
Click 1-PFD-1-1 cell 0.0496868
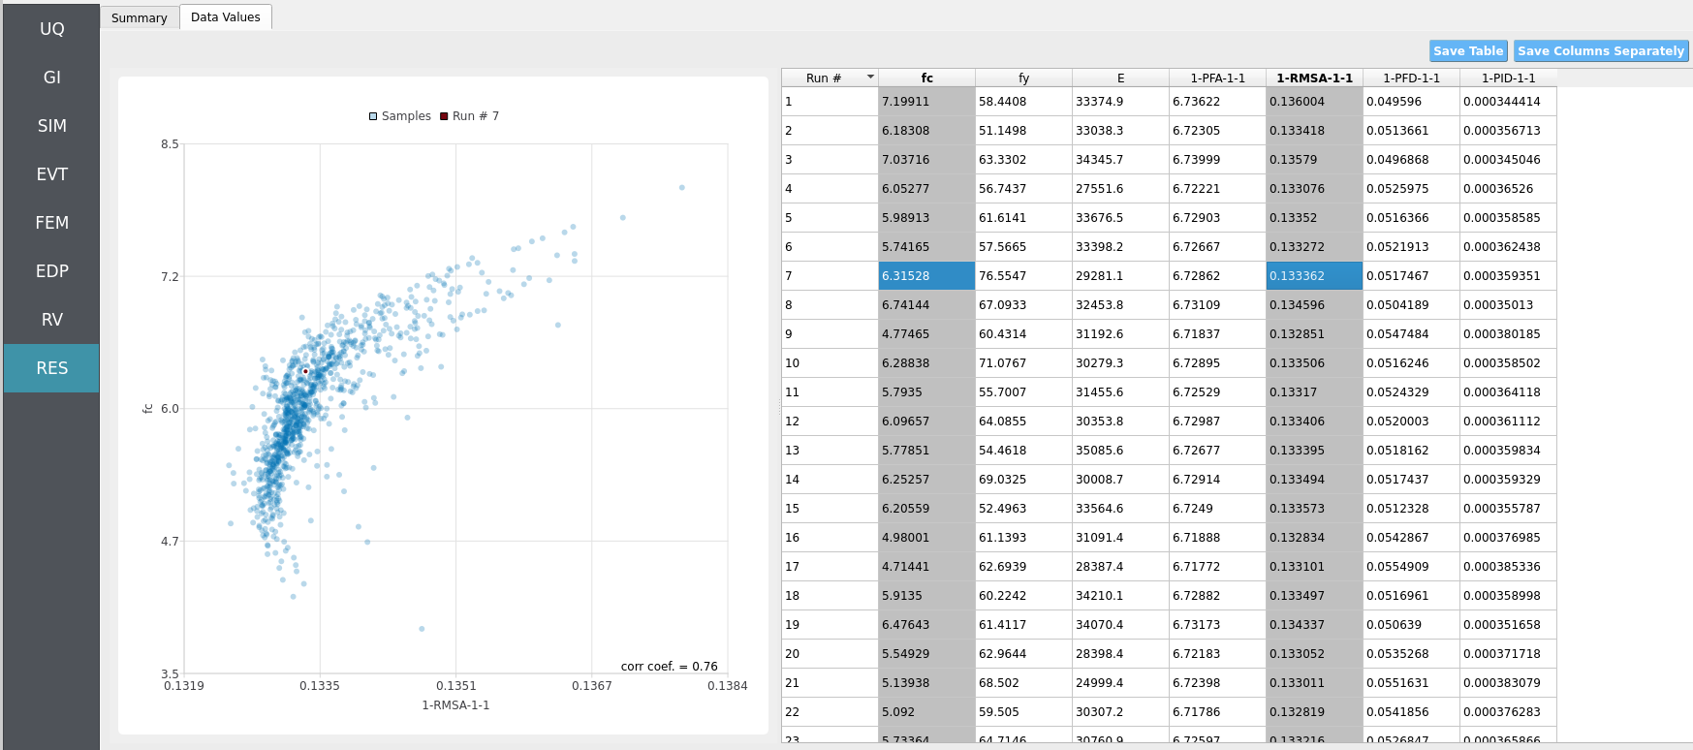(1411, 159)
